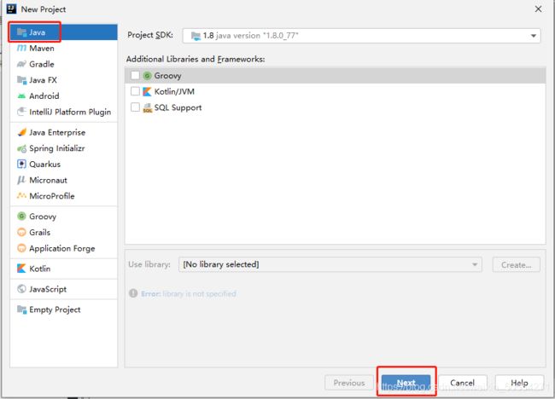555x399 pixels.
Task: Select the Grails project icon
Action: pos(21,232)
